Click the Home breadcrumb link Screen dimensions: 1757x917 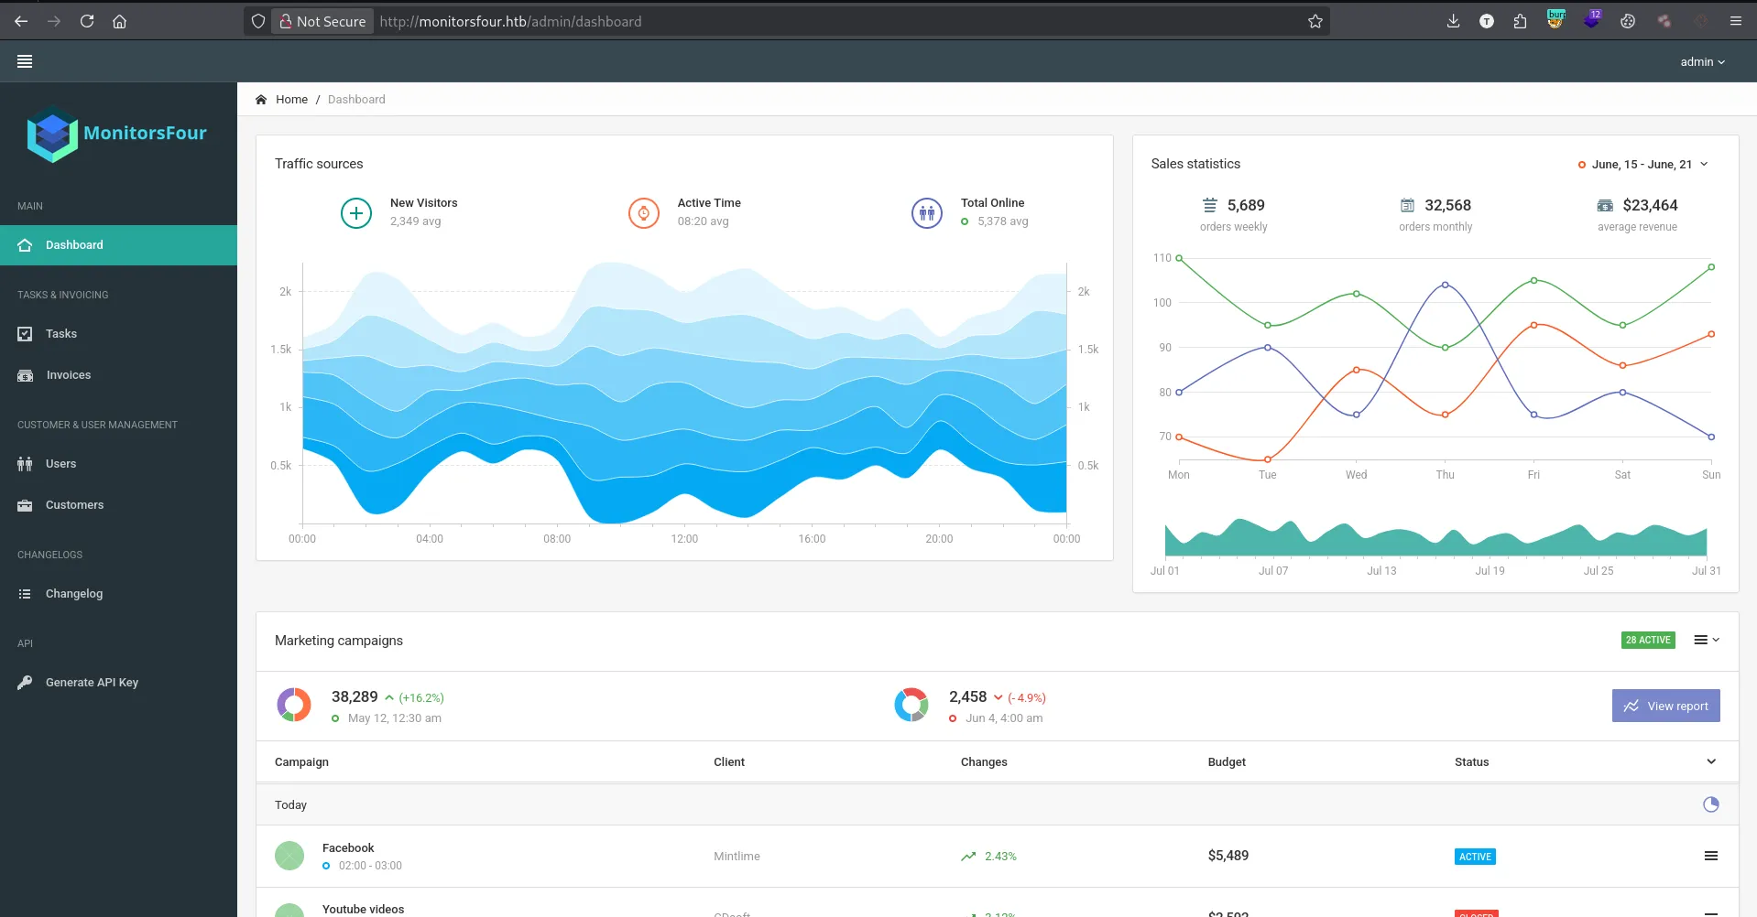[291, 100]
